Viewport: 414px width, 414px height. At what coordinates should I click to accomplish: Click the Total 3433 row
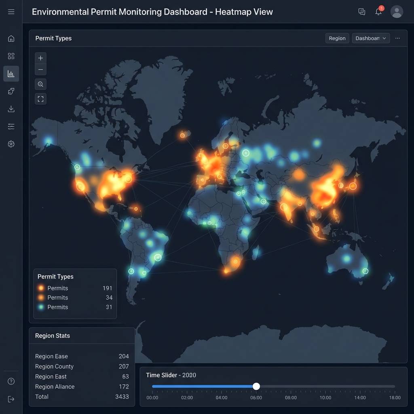(x=82, y=397)
